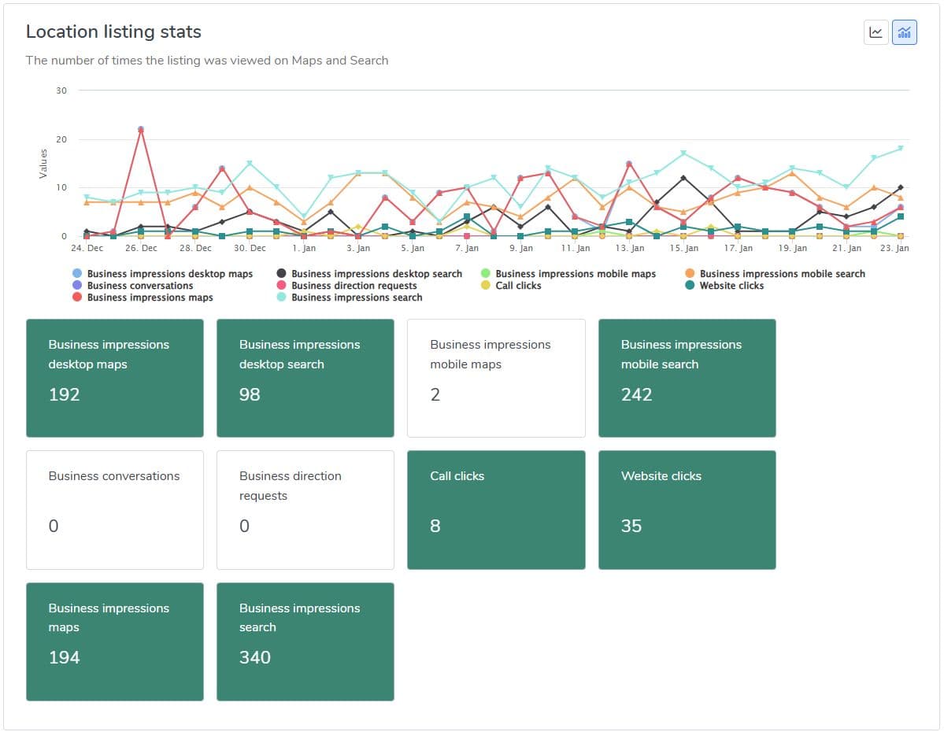Click the orange mobile search legend dot
Viewport: 944px width, 732px height.
tap(690, 273)
